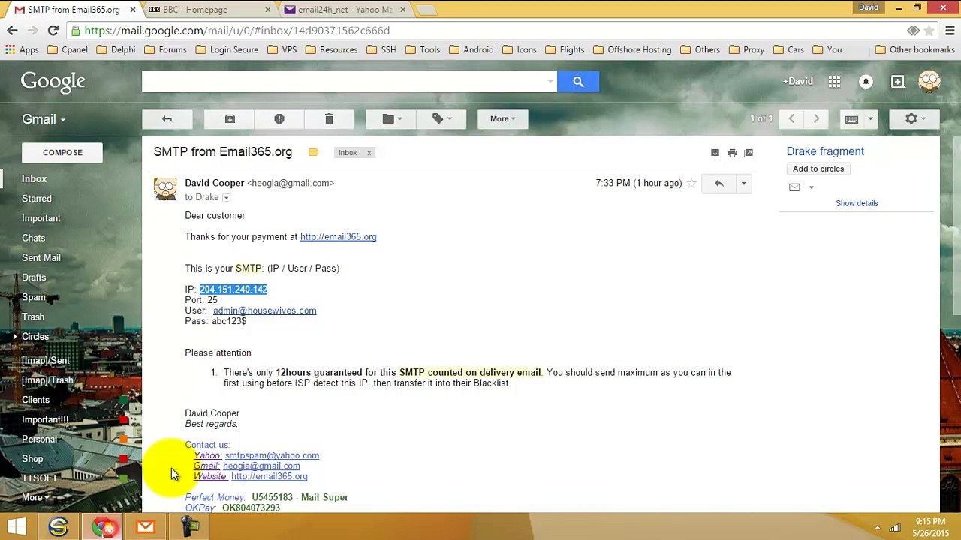Open Chrome from the taskbar

point(103,527)
